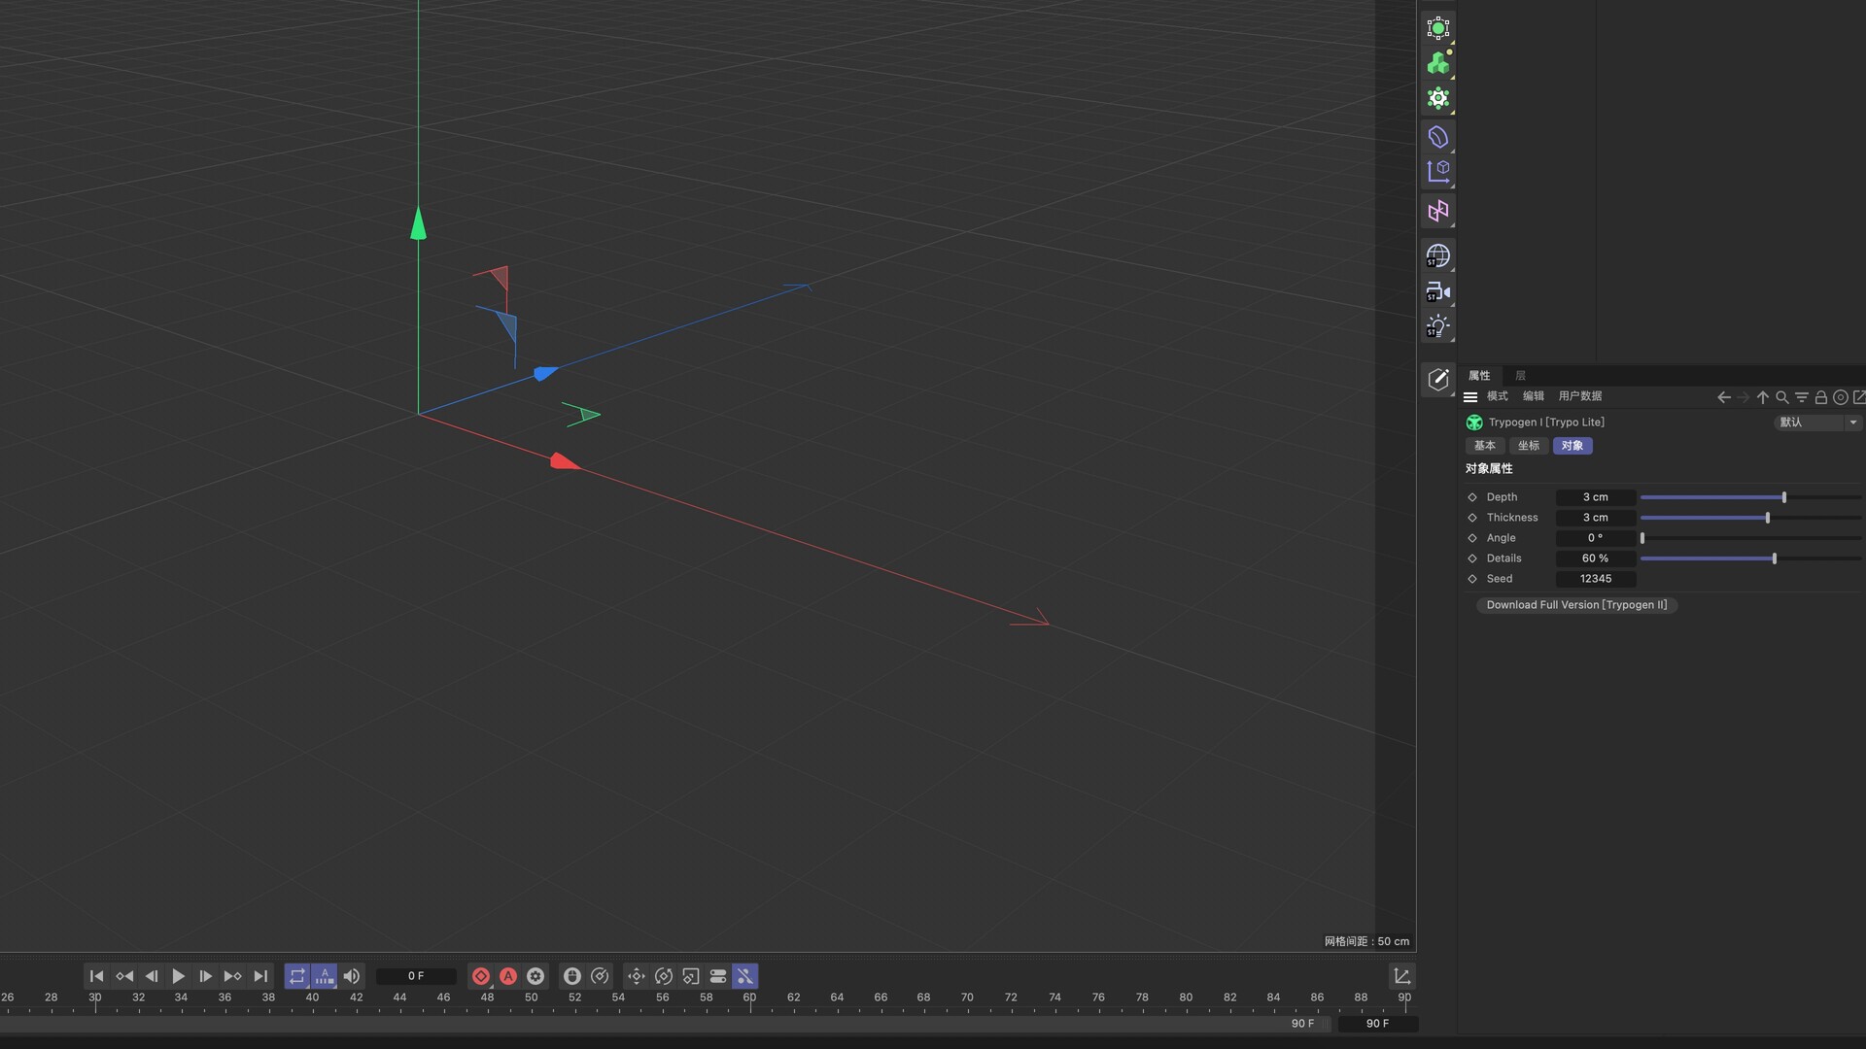Toggle the Thickness keyframe diamond

[x=1472, y=518]
